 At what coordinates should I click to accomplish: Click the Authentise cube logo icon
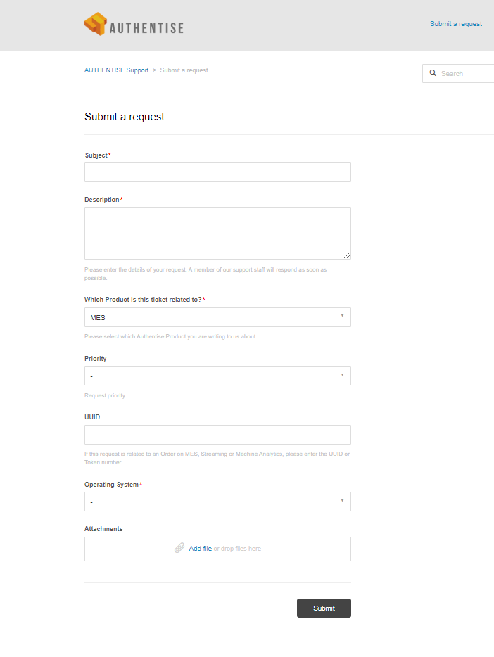point(95,25)
